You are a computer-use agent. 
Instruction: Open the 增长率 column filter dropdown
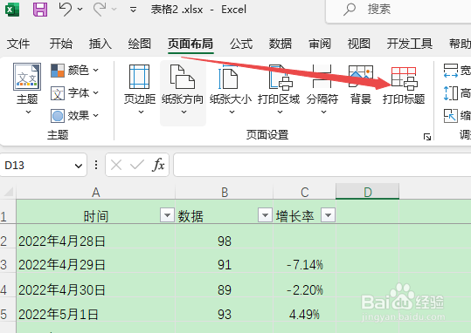pos(328,215)
